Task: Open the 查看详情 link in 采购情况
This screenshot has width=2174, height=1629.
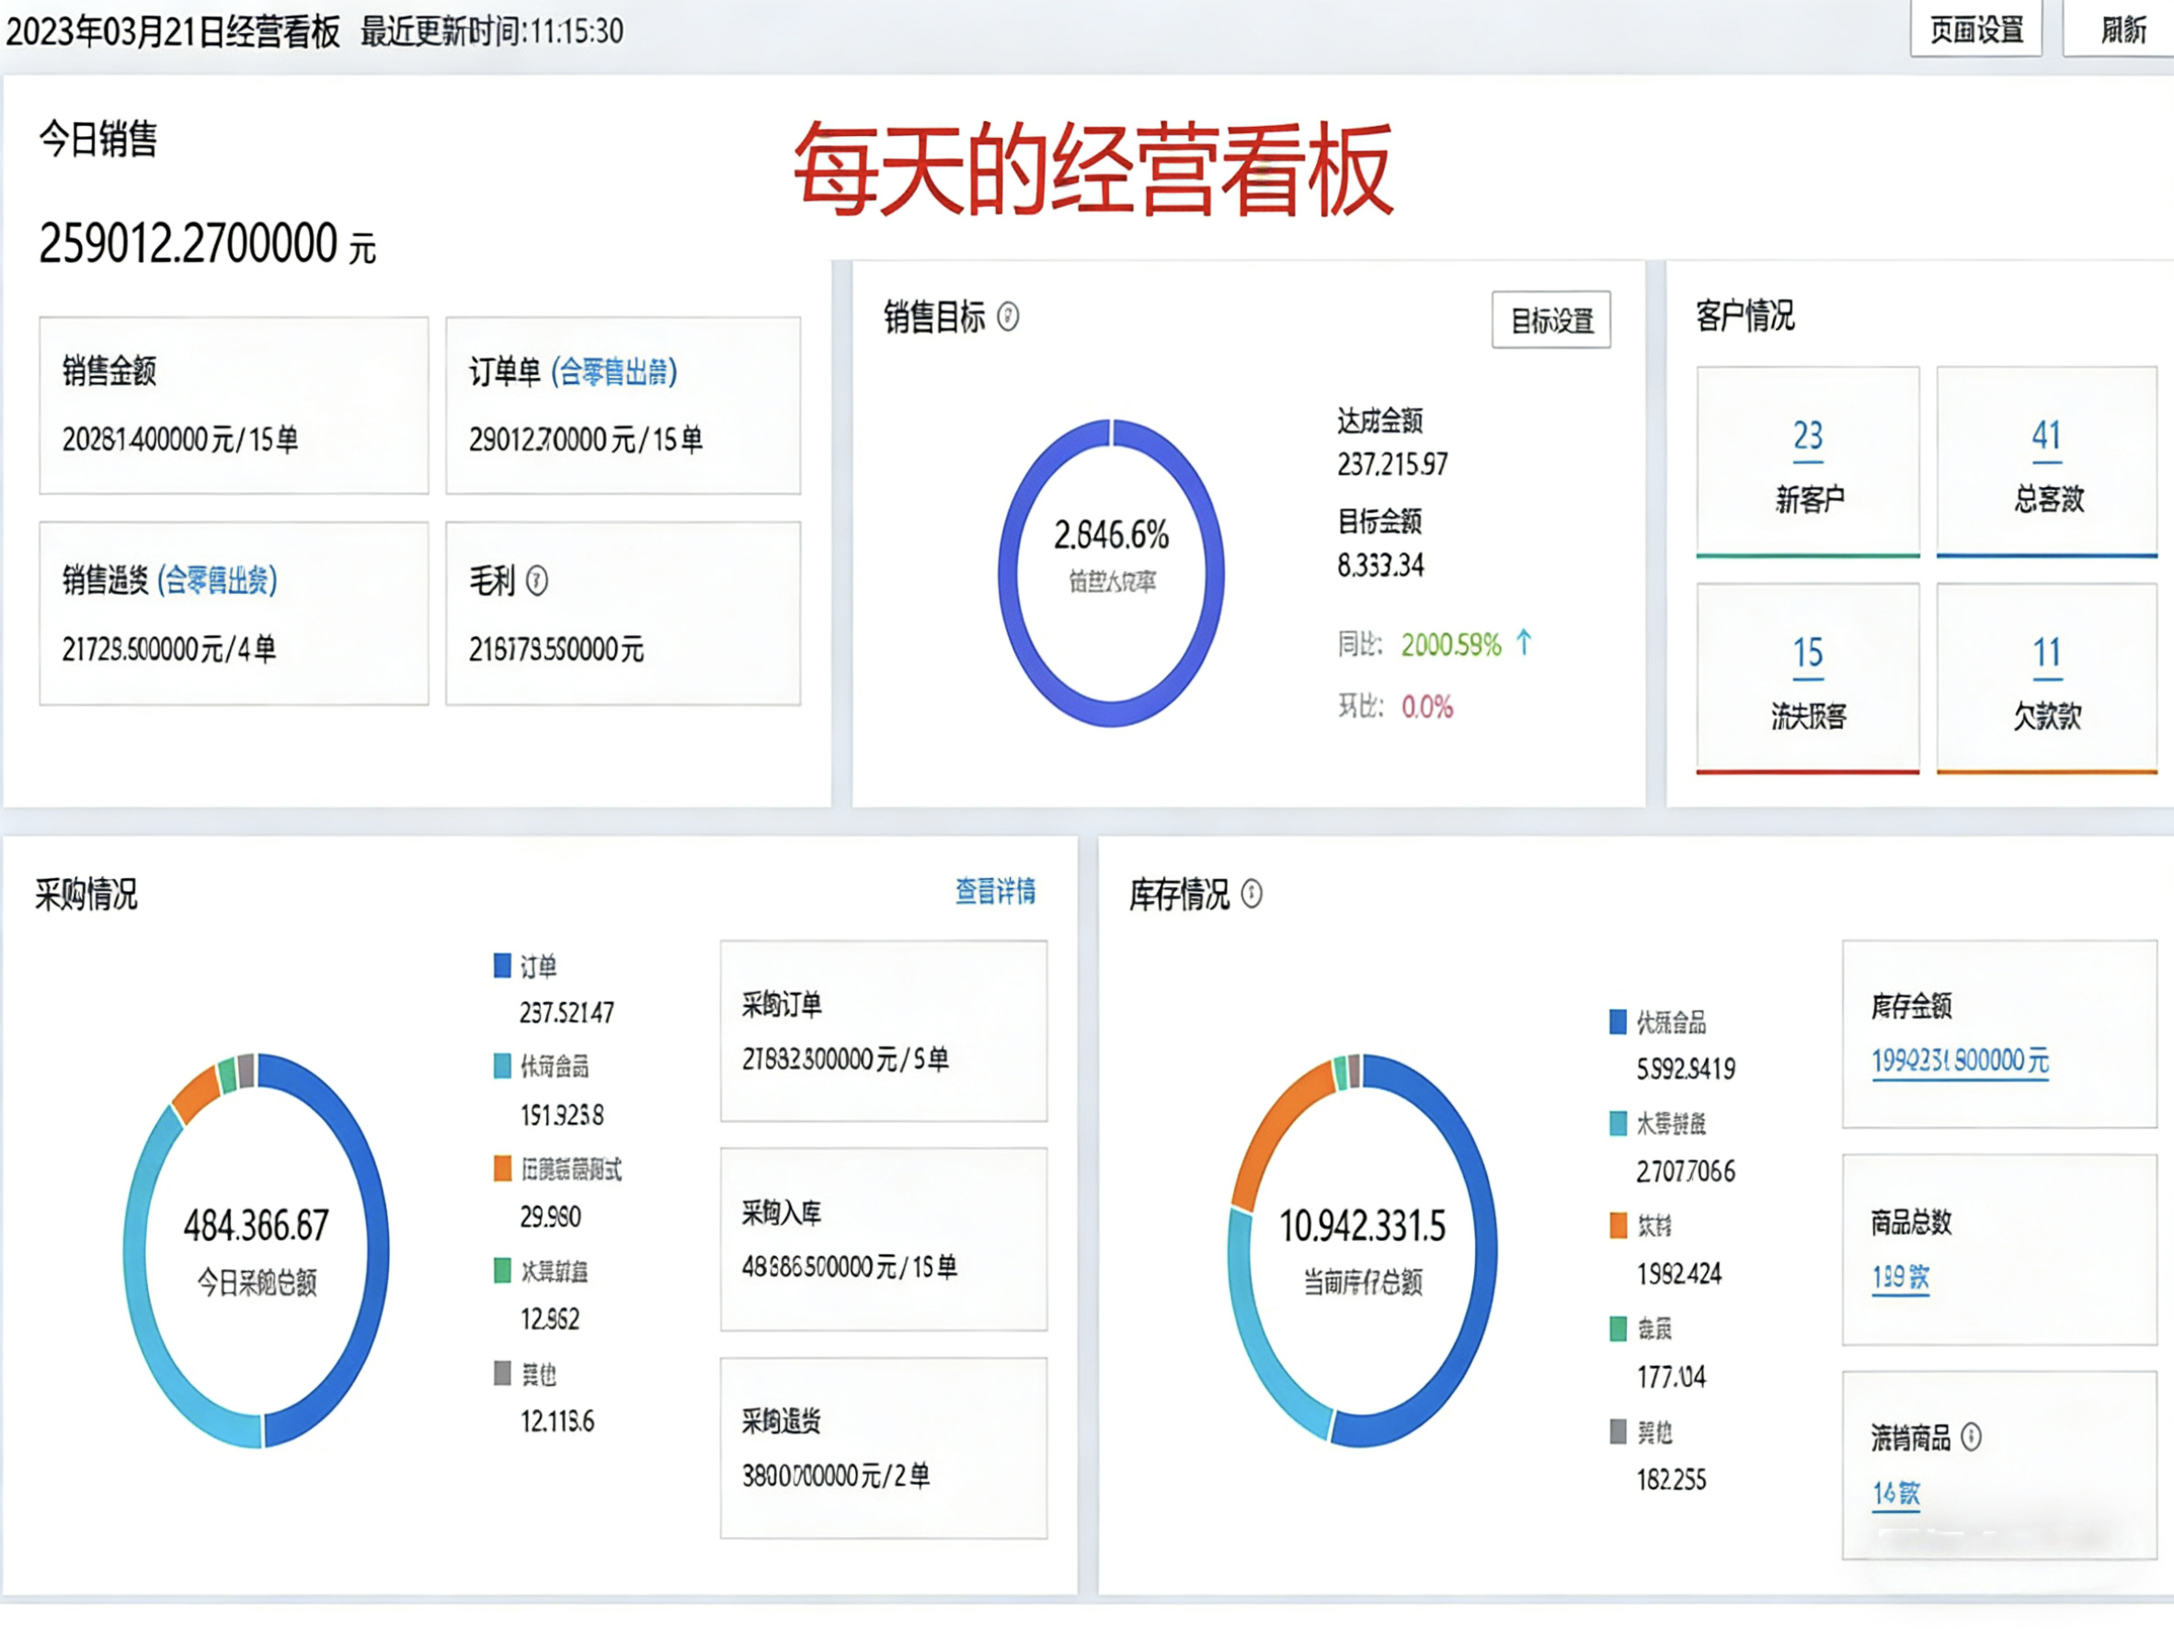Action: pos(995,890)
